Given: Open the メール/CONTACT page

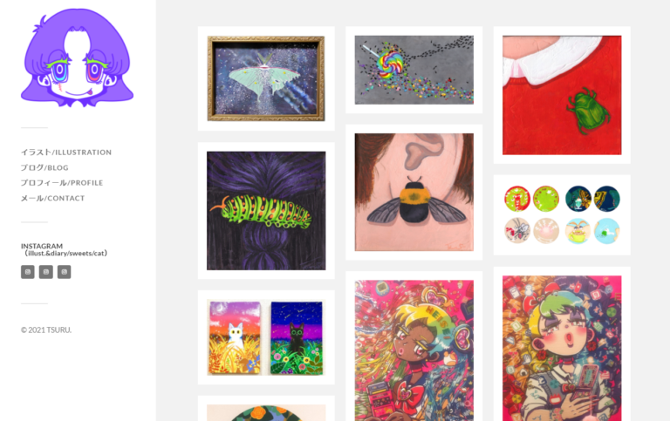Looking at the screenshot, I should tap(52, 198).
